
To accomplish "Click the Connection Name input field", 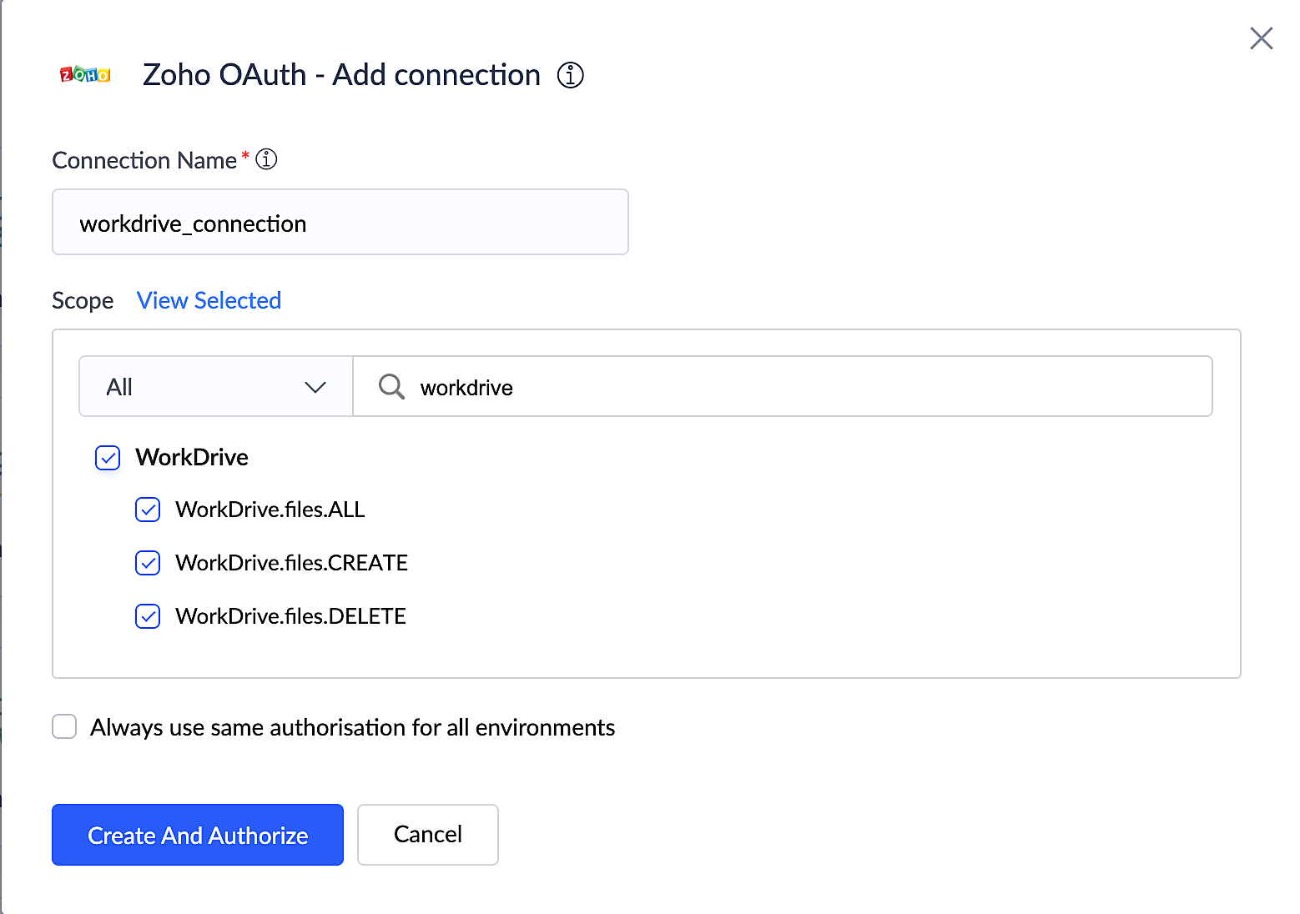I will (x=340, y=223).
